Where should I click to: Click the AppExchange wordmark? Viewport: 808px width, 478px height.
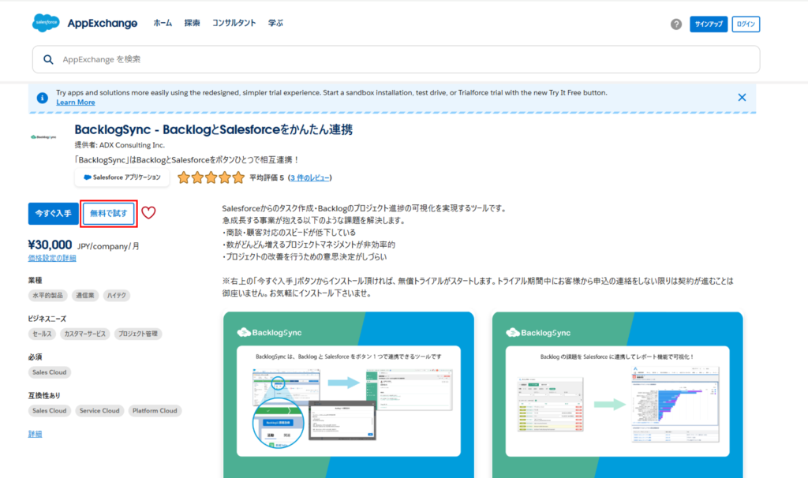coord(103,23)
